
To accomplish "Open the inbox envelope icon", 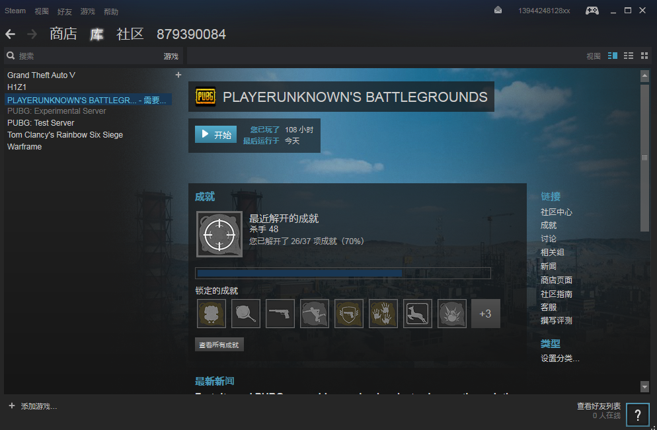I will [498, 10].
